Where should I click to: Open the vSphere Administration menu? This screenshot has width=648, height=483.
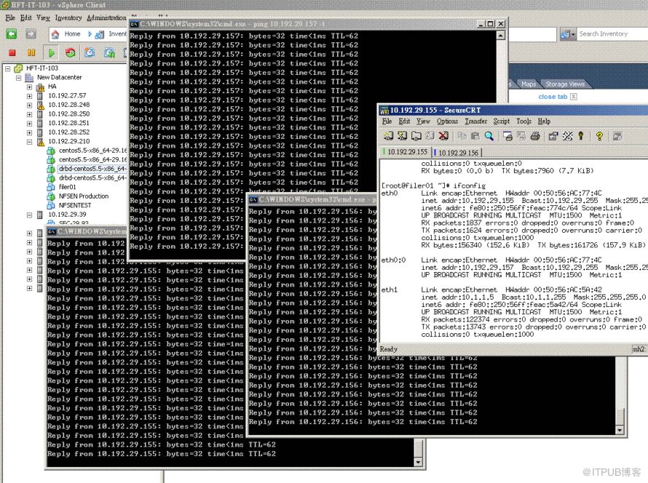coord(106,17)
